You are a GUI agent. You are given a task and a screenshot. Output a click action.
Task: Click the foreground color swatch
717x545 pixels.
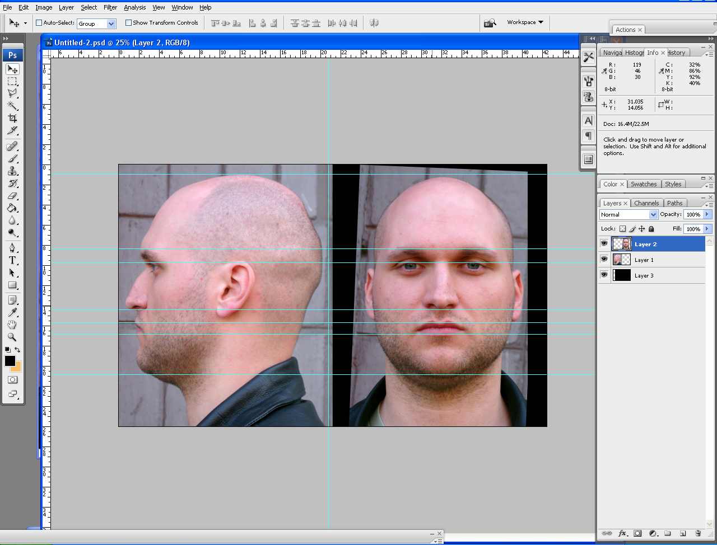pos(10,361)
